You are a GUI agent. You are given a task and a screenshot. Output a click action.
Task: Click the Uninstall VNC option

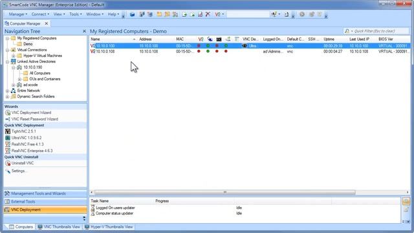pyautogui.click(x=23, y=163)
